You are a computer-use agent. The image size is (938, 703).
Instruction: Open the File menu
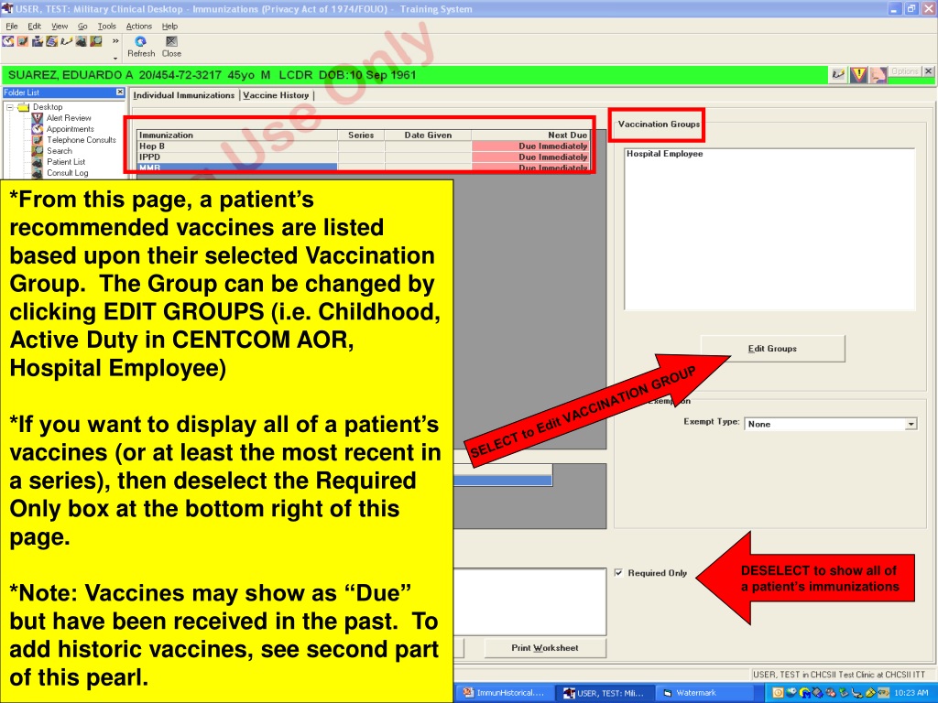pyautogui.click(x=12, y=27)
